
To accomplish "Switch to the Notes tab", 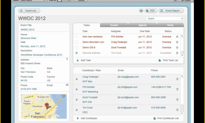I will 170,25.
